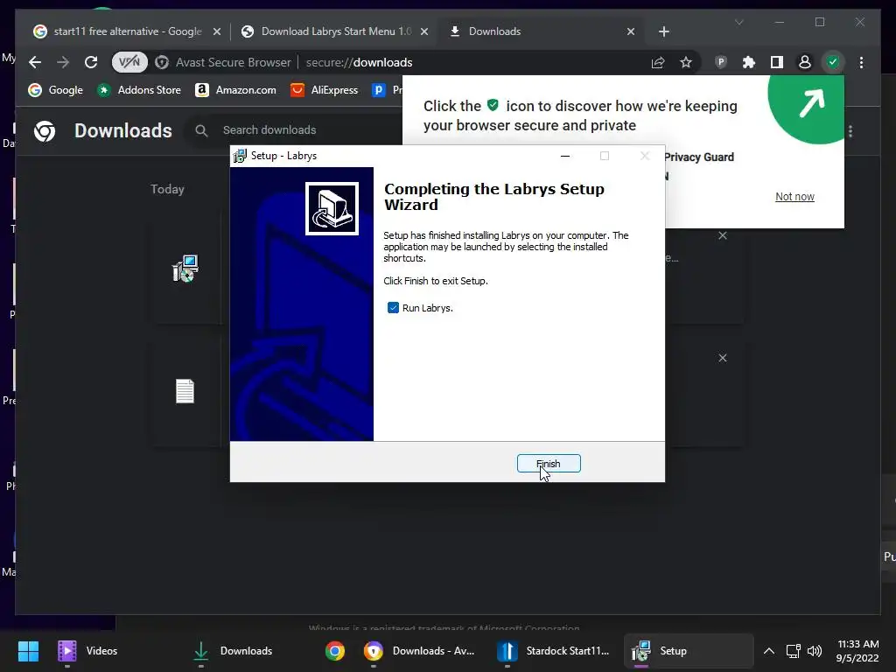Switch to Stardock Start11 taskbar item
This screenshot has height=672, width=896.
tap(553, 651)
